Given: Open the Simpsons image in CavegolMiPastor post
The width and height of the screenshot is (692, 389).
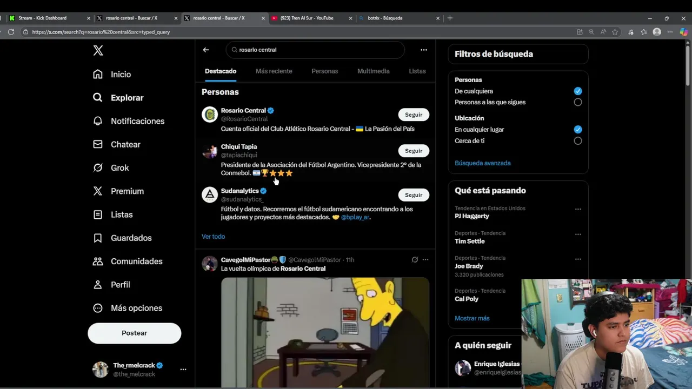Looking at the screenshot, I should click(x=325, y=332).
